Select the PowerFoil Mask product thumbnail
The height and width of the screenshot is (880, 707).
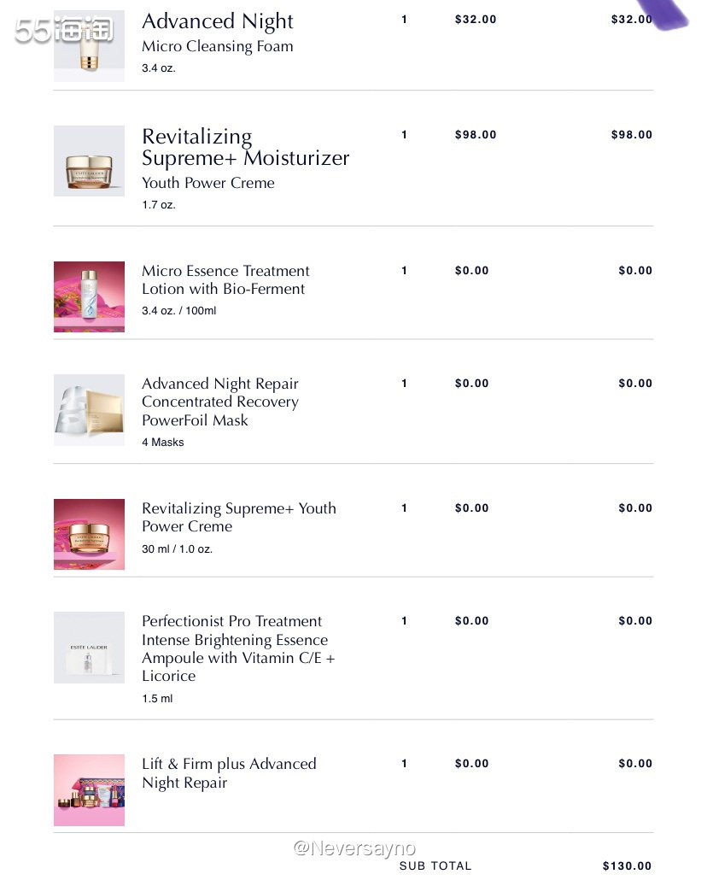point(89,409)
